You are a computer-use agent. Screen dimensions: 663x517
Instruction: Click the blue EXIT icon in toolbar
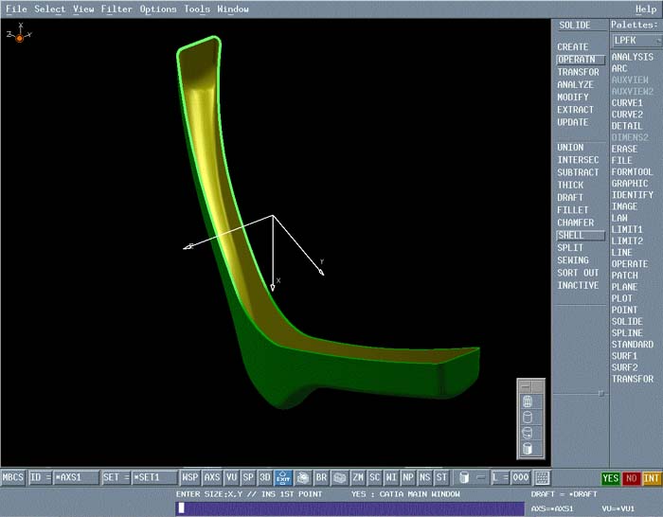click(282, 478)
